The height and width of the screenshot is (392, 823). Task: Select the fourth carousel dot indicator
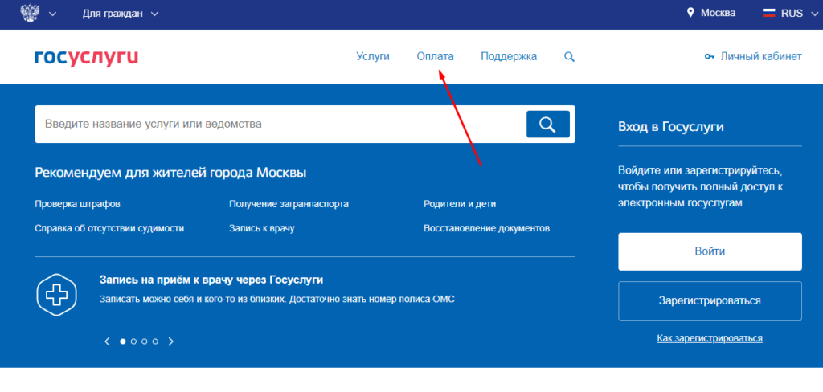click(x=155, y=341)
